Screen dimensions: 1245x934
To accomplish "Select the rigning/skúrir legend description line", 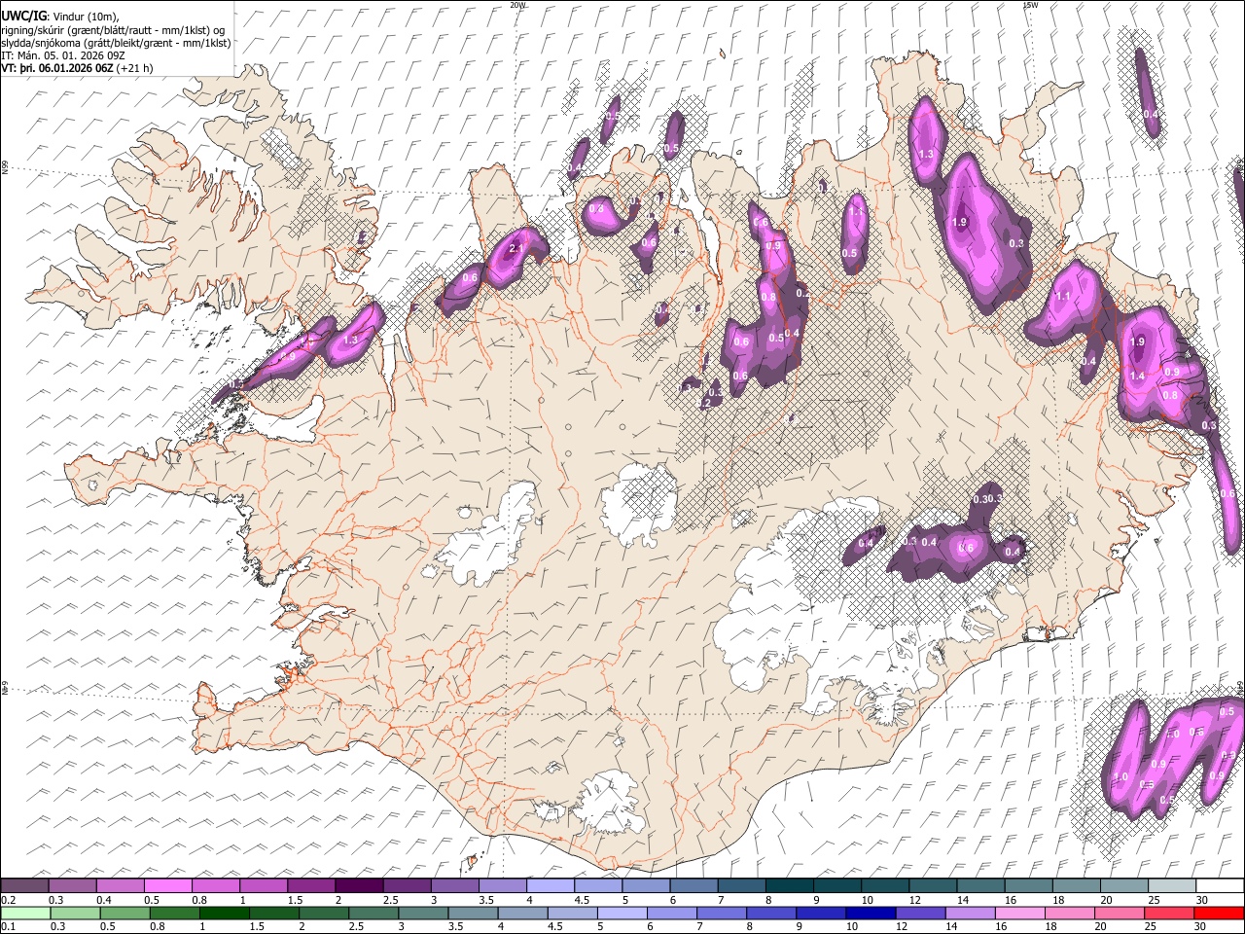I will (x=113, y=29).
